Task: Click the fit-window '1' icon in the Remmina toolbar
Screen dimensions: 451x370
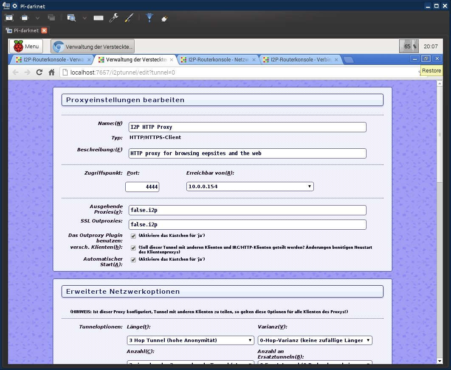Action: 9,18
